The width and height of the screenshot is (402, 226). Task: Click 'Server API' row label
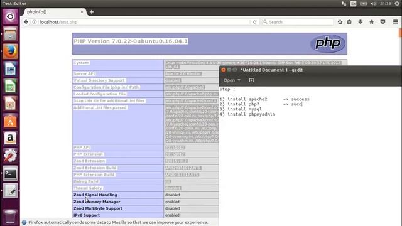[84, 74]
